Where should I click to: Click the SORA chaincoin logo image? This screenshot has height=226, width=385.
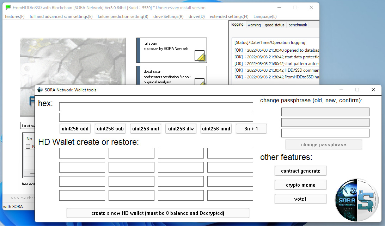(356, 200)
